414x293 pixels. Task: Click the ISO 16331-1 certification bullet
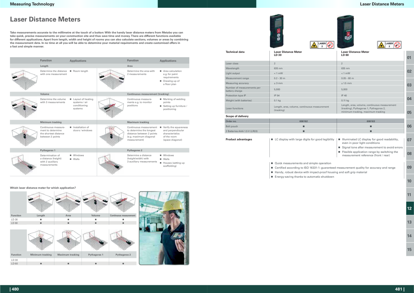pos(335,168)
